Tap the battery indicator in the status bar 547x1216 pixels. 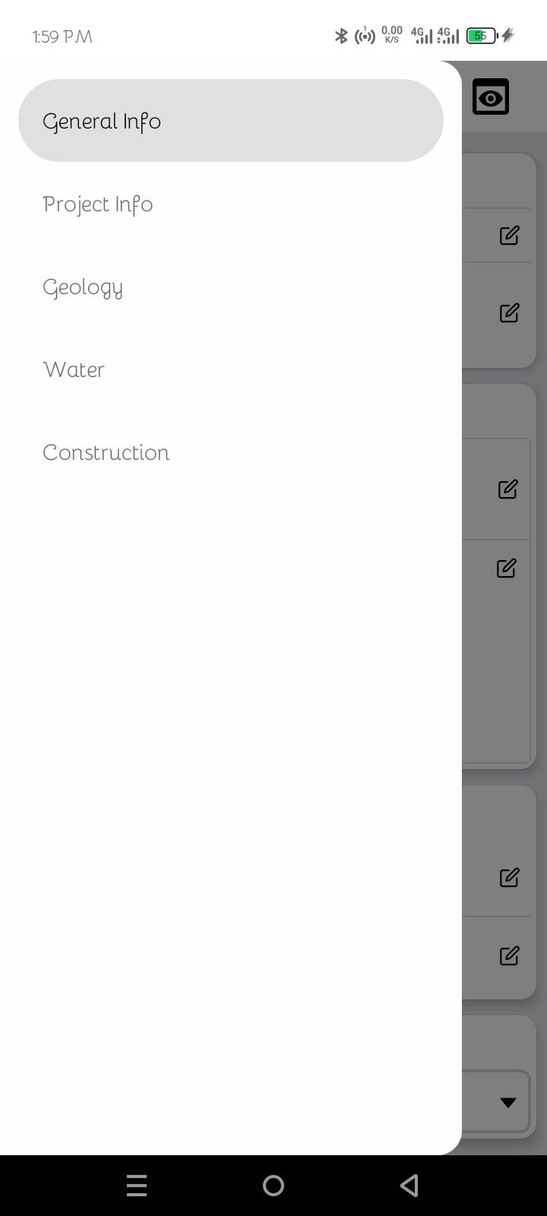click(x=482, y=36)
